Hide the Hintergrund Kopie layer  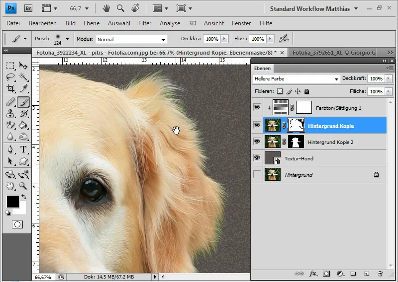click(x=257, y=125)
